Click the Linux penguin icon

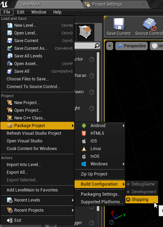[x=84, y=149]
